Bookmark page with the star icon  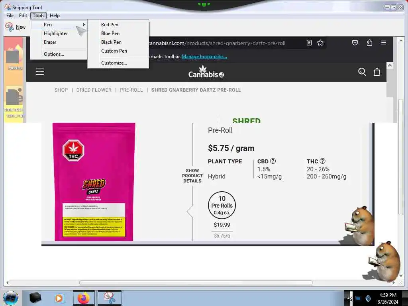pos(320,43)
